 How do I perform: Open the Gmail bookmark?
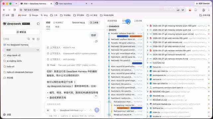point(22,15)
